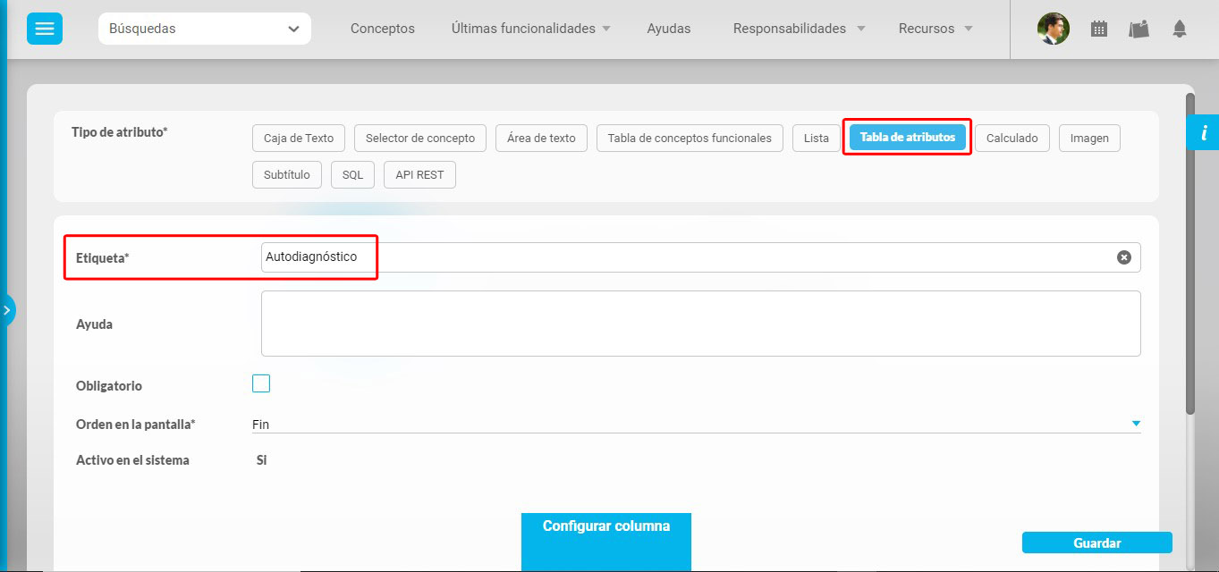
Task: Open the map/book icon in header
Action: pyautogui.click(x=1139, y=29)
